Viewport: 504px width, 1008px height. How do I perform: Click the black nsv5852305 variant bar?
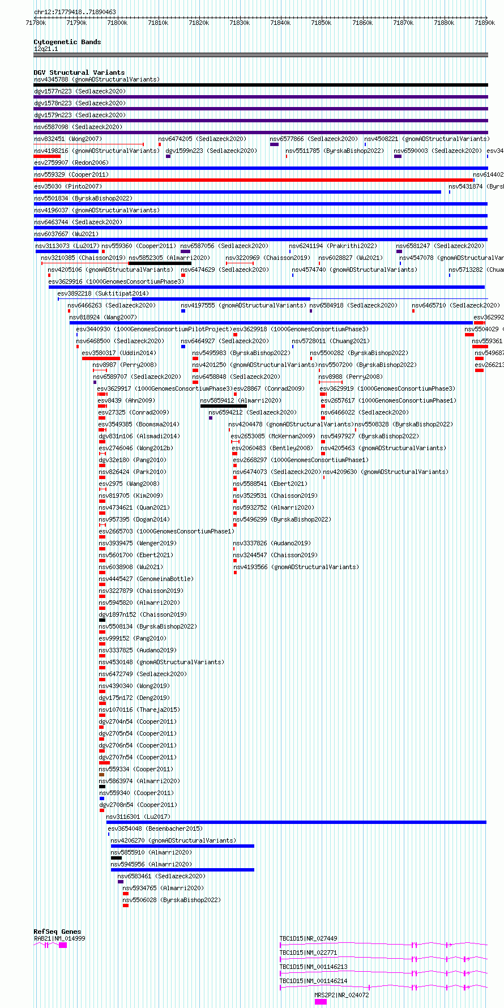[160, 263]
